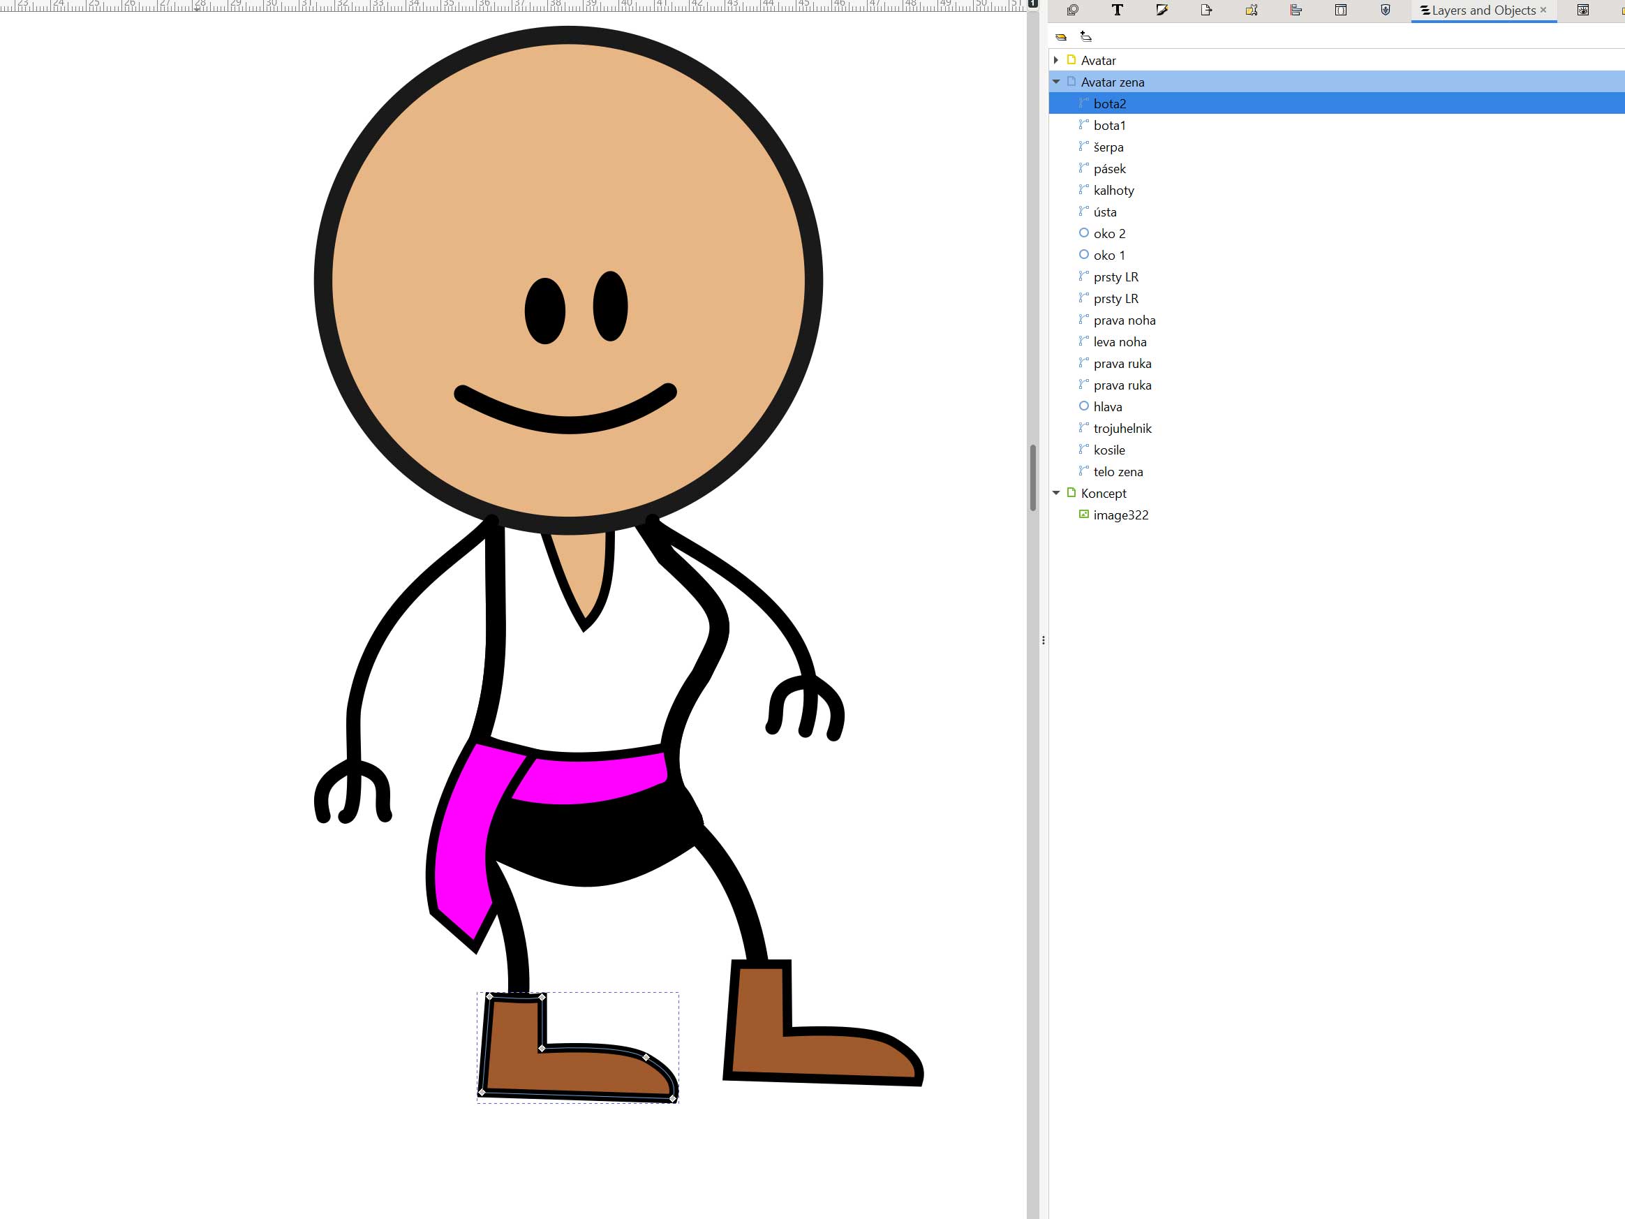Collapse the Koncept layer
This screenshot has width=1625, height=1219.
coord(1055,493)
